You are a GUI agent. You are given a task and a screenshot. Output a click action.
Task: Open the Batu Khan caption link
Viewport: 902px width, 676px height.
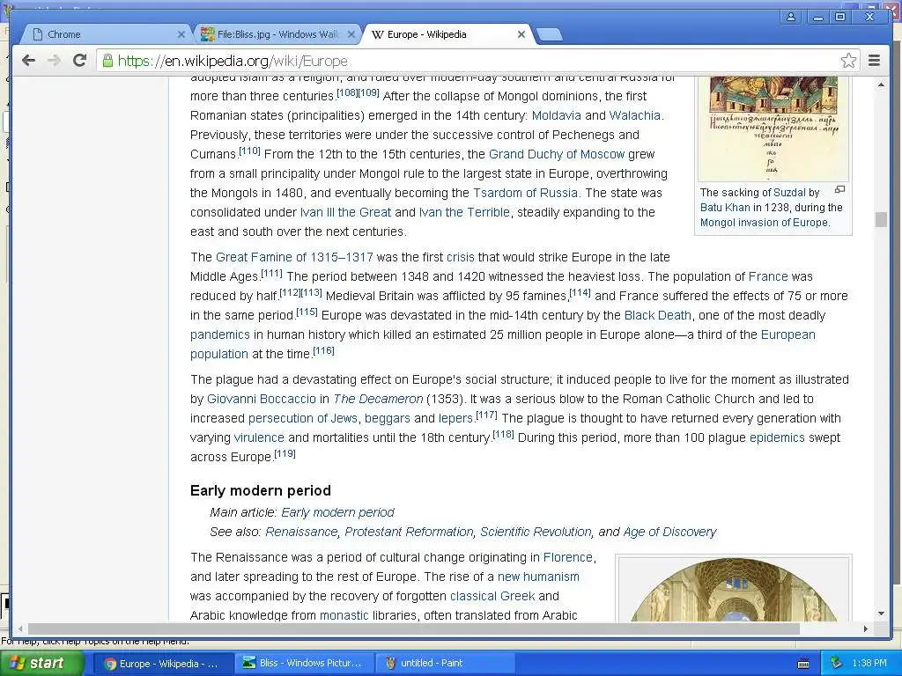[x=725, y=208]
